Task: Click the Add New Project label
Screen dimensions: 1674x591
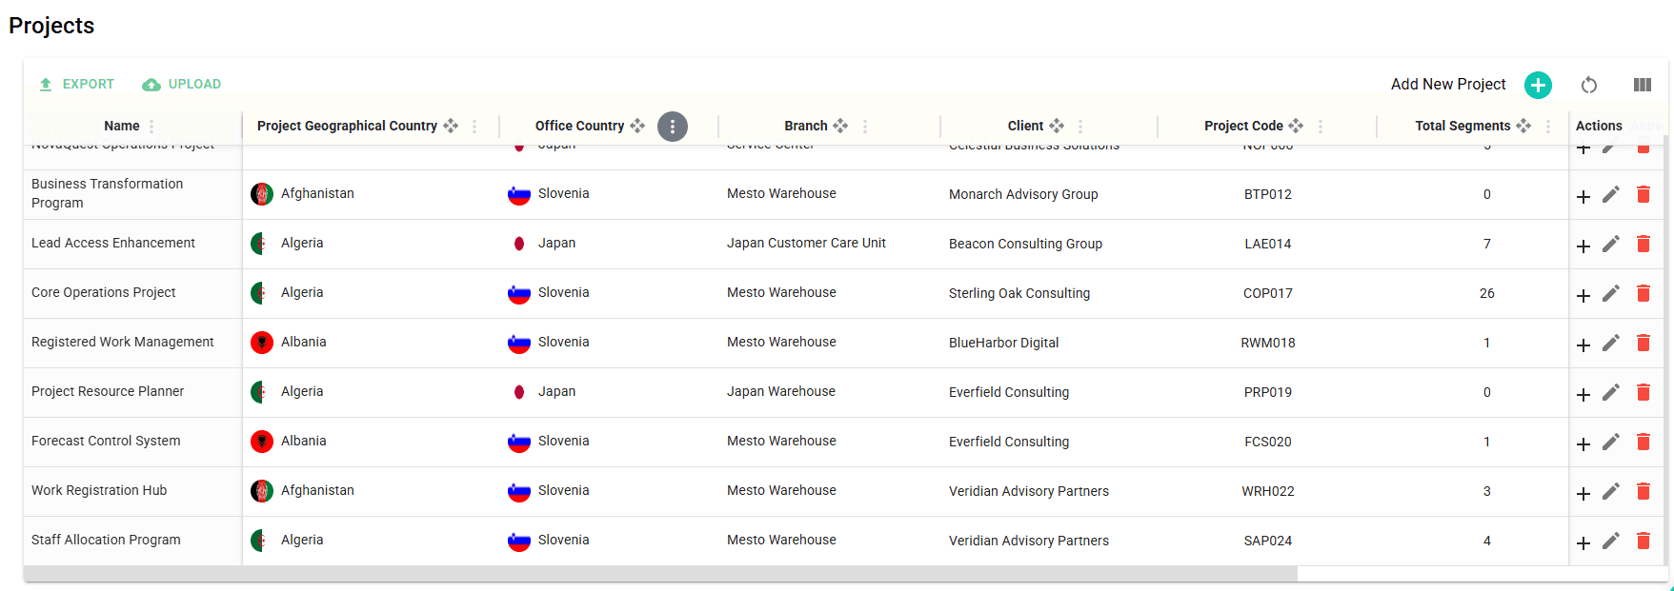Action: (x=1448, y=85)
